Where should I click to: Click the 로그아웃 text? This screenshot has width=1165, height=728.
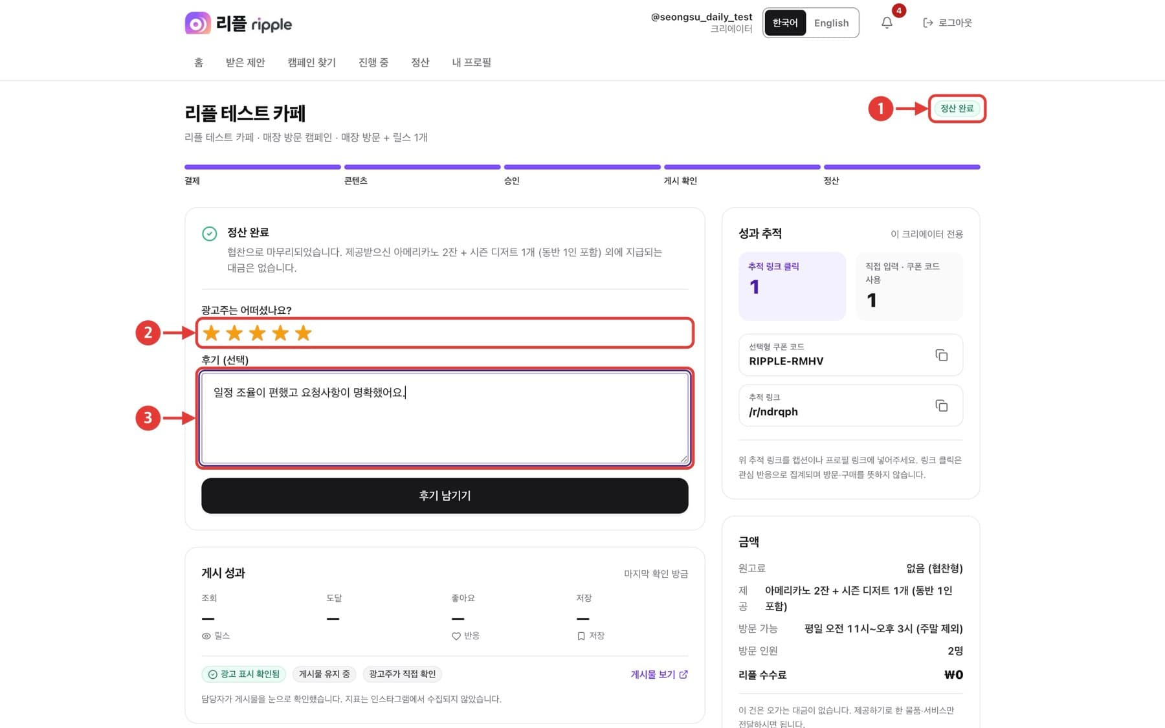click(955, 23)
